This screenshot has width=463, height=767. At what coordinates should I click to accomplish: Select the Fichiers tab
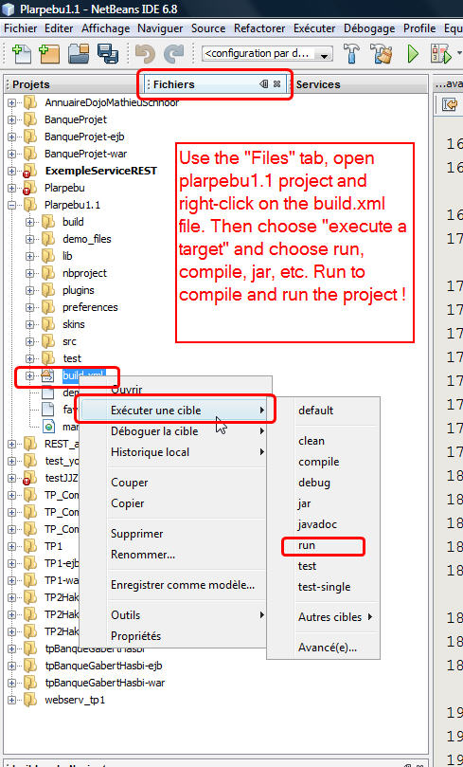pos(174,84)
